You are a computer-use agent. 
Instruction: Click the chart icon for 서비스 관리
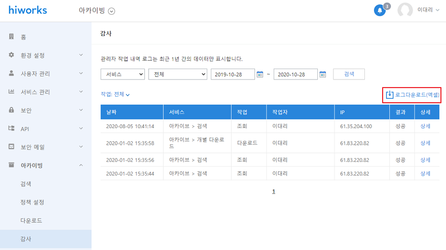click(x=11, y=92)
